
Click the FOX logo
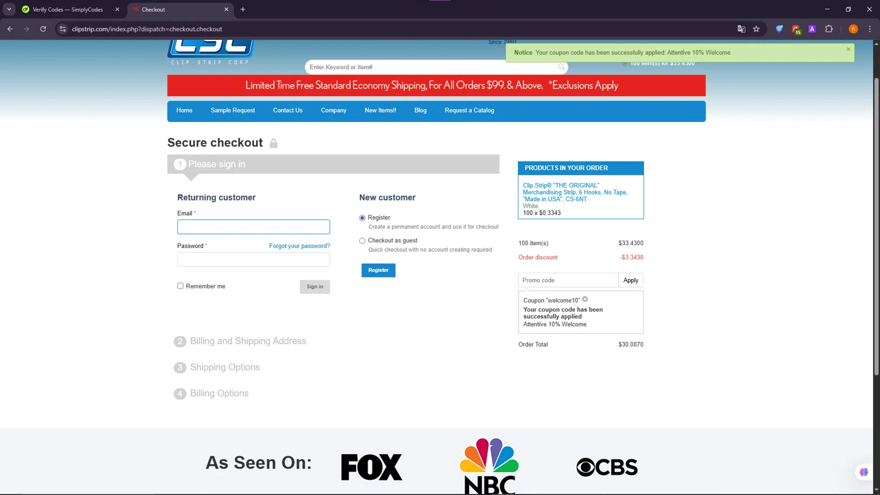coord(372,467)
